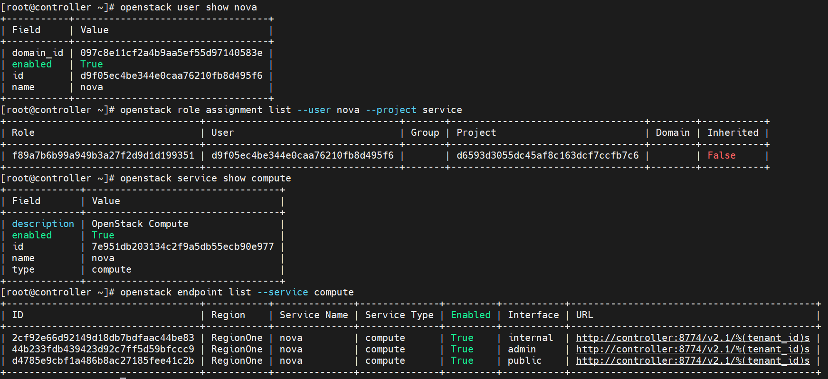828x379 pixels.
Task: Open the admin endpoint URL link
Action: (693, 349)
